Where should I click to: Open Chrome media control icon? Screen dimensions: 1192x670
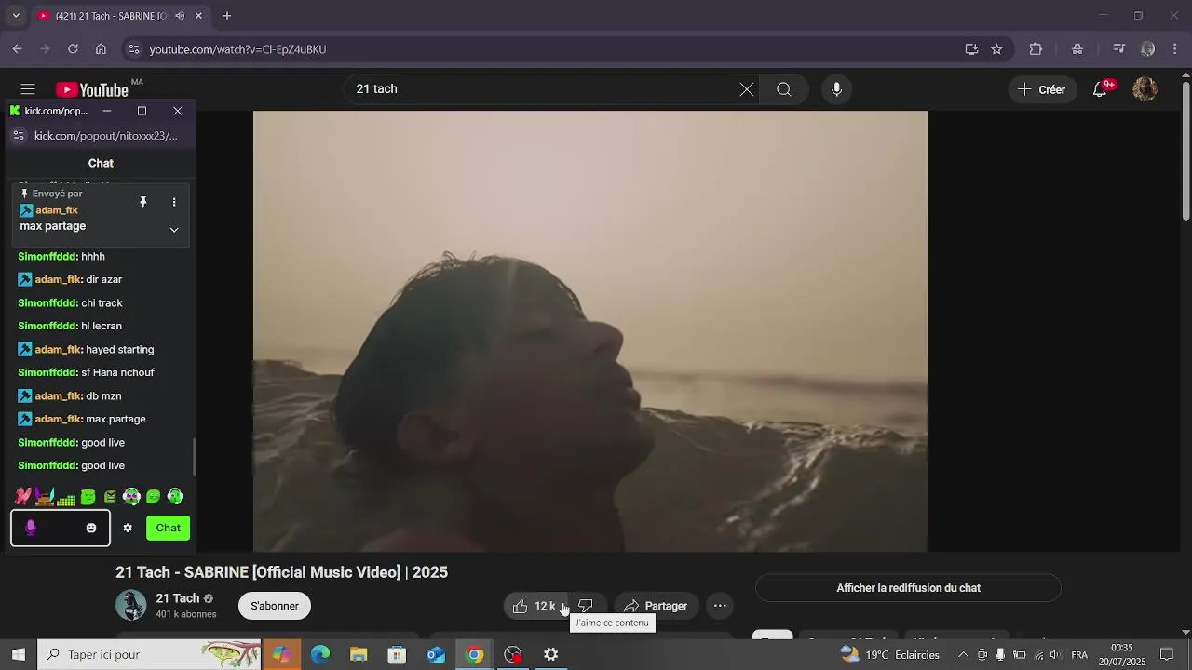(x=1119, y=49)
